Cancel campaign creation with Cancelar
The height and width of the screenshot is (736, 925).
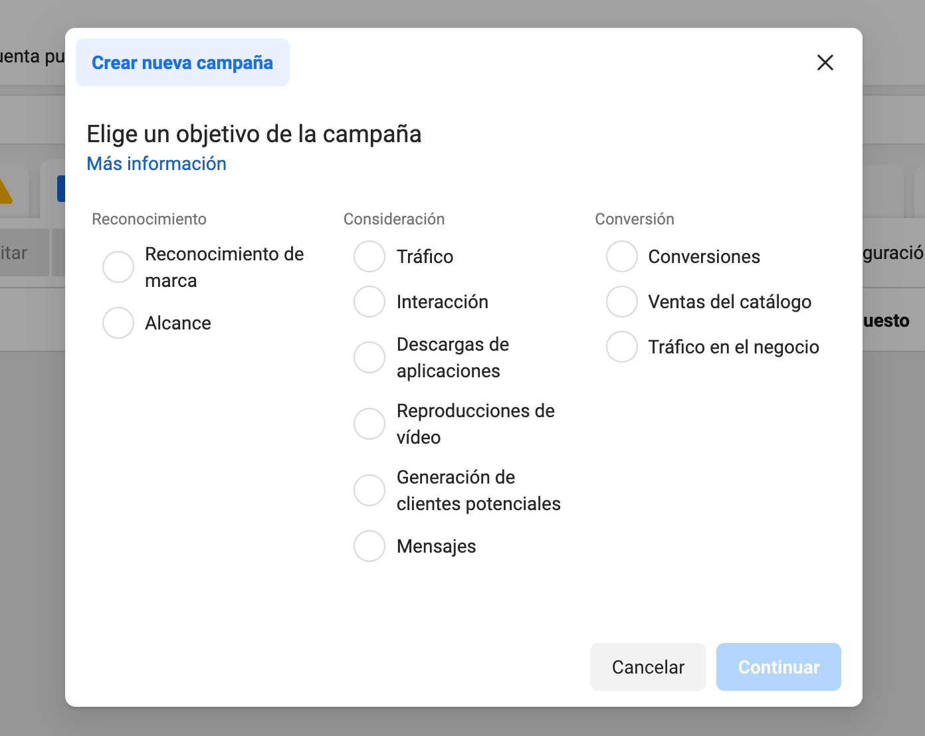[647, 667]
